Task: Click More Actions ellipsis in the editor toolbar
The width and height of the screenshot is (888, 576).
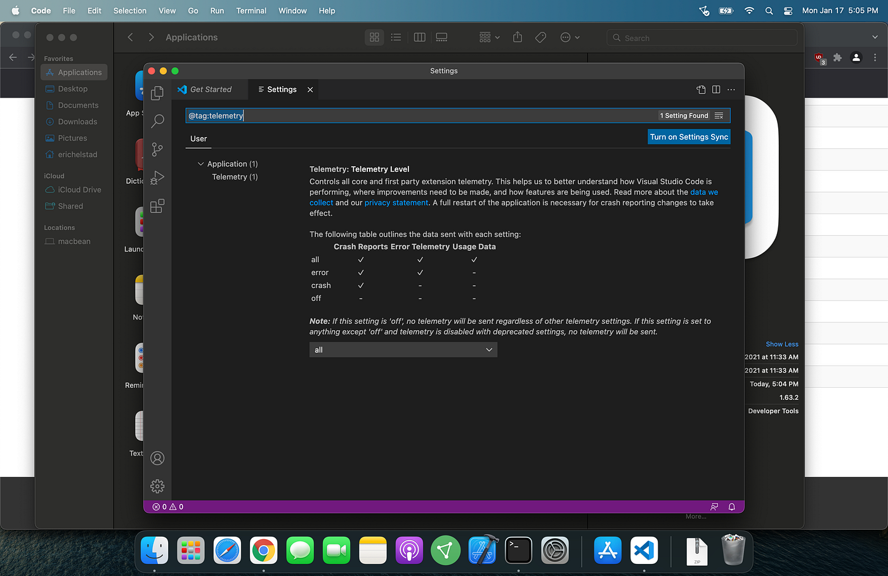Action: coord(731,89)
